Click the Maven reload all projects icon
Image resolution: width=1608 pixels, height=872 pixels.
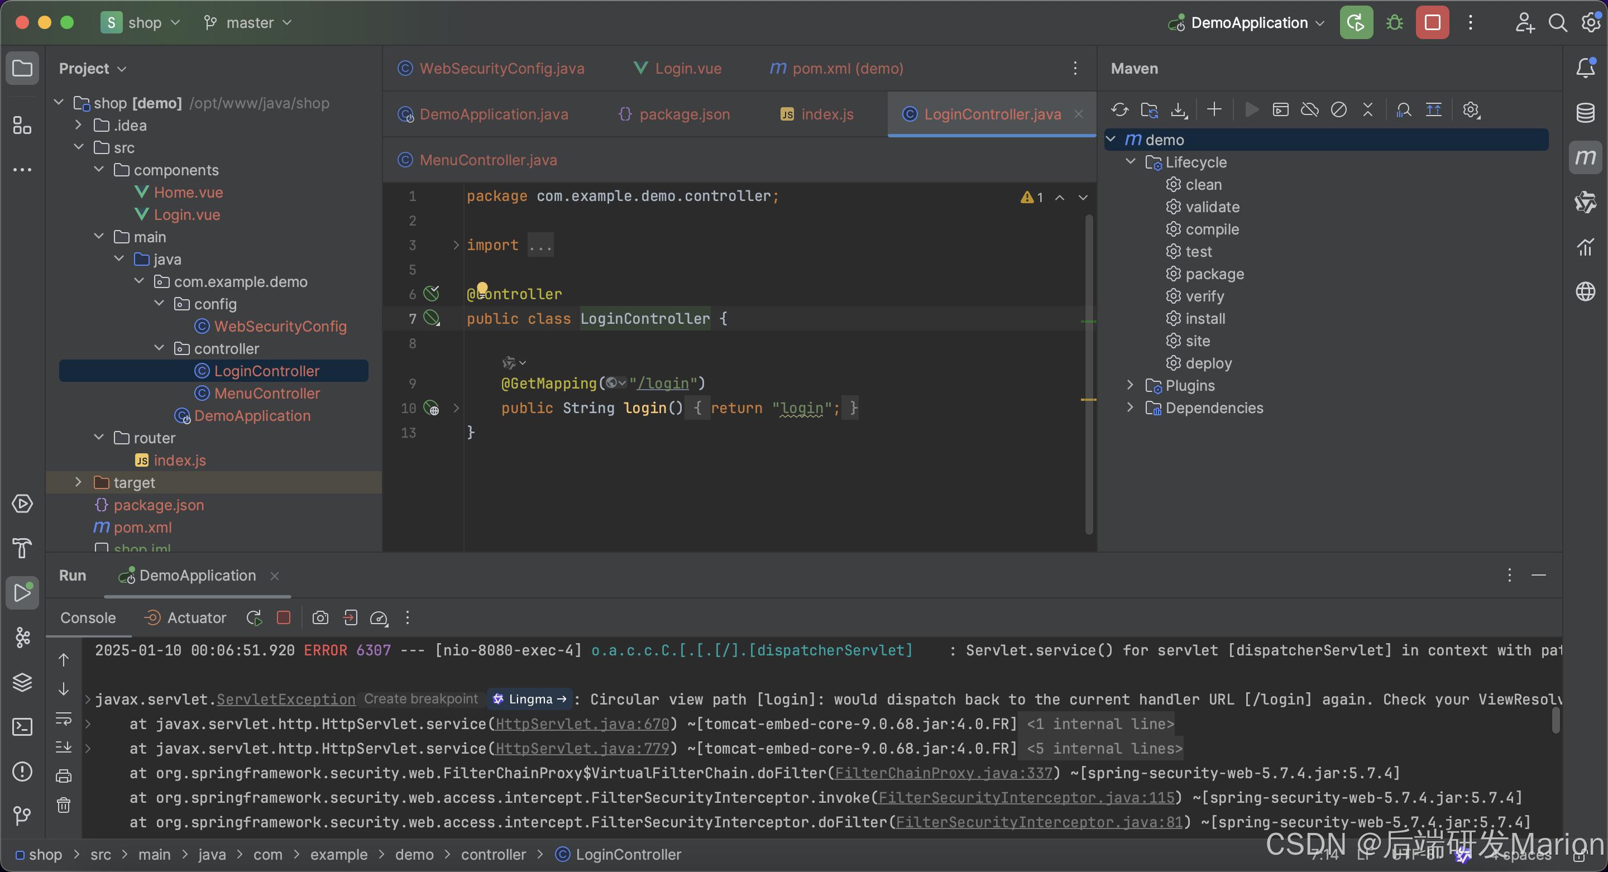pos(1119,110)
